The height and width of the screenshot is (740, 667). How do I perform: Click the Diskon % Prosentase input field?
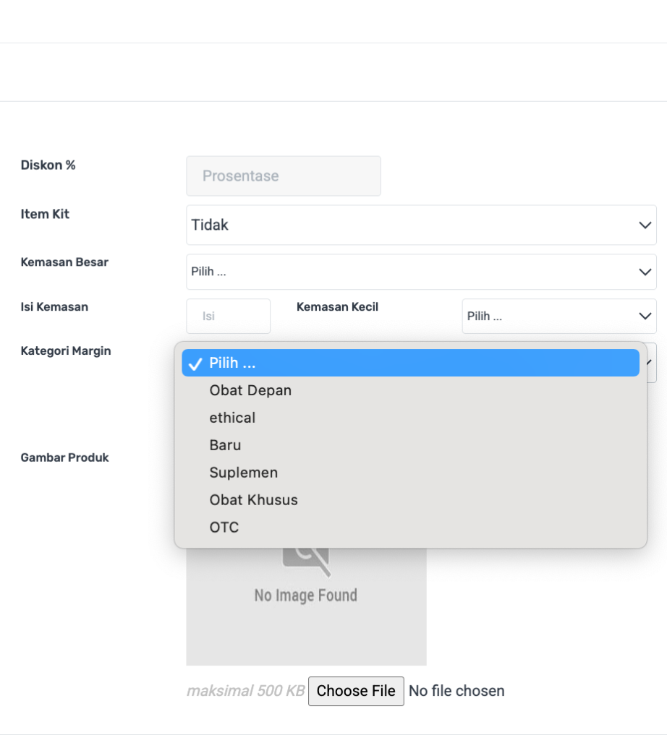click(283, 176)
